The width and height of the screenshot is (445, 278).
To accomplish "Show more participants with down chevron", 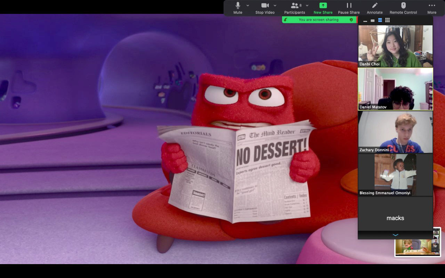I will click(x=396, y=235).
